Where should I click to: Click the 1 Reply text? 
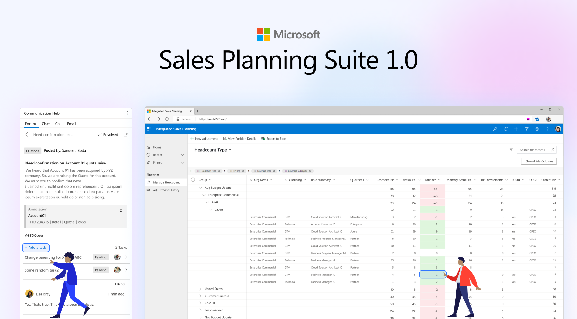(x=120, y=284)
